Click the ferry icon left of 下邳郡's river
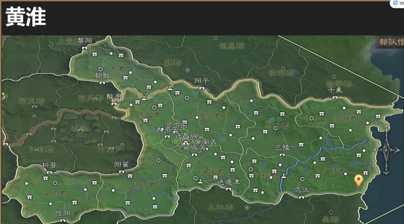The width and height of the screenshot is (404, 224). click(284, 176)
